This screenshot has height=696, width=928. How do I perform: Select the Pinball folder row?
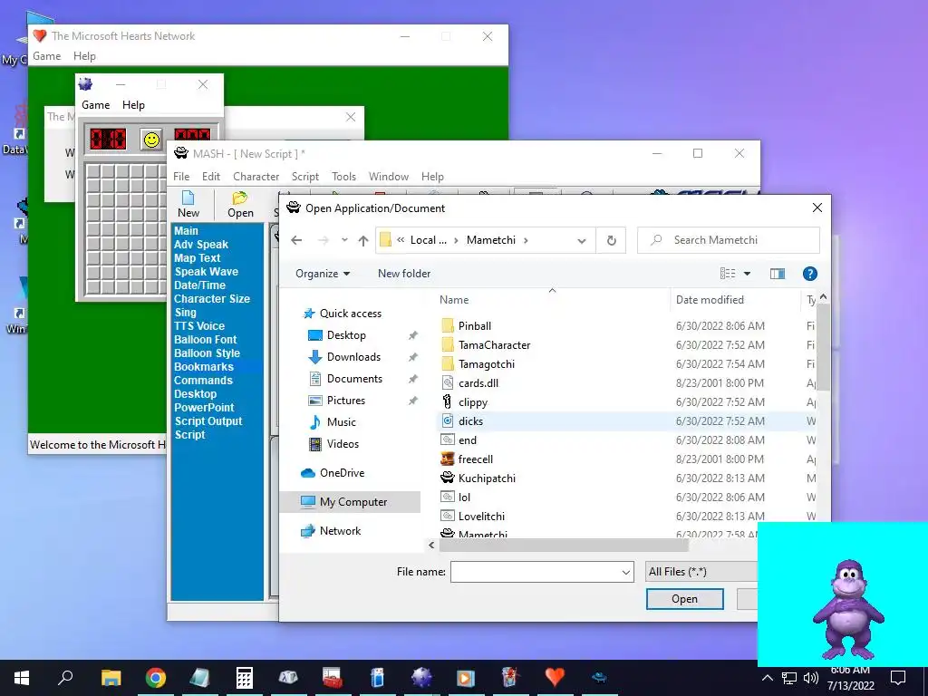(626, 326)
